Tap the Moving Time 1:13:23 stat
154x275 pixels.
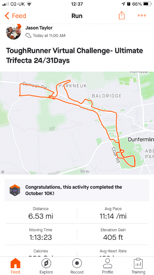point(41,234)
